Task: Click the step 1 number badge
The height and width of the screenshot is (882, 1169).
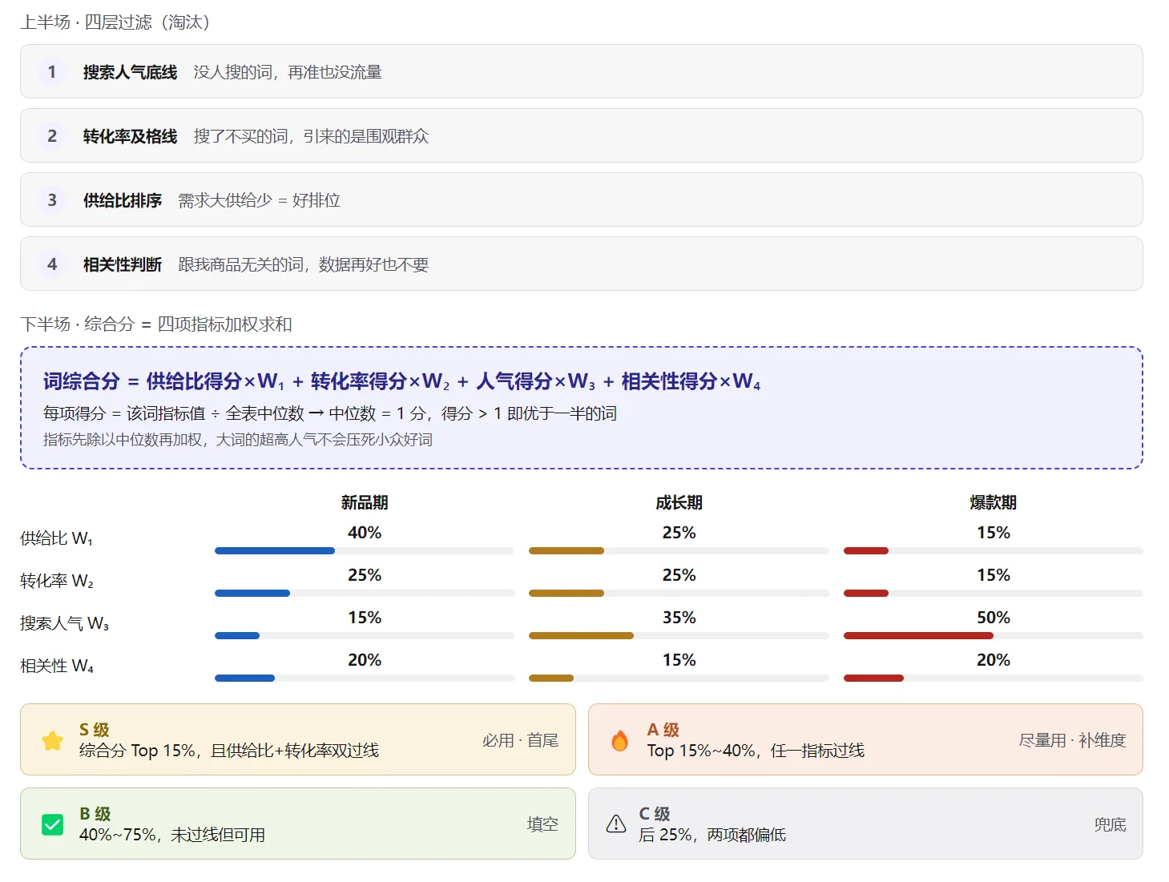Action: coord(52,72)
